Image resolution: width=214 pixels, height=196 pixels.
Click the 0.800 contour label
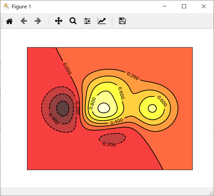(93, 103)
